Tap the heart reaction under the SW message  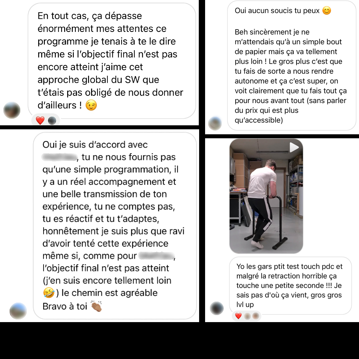40,120
